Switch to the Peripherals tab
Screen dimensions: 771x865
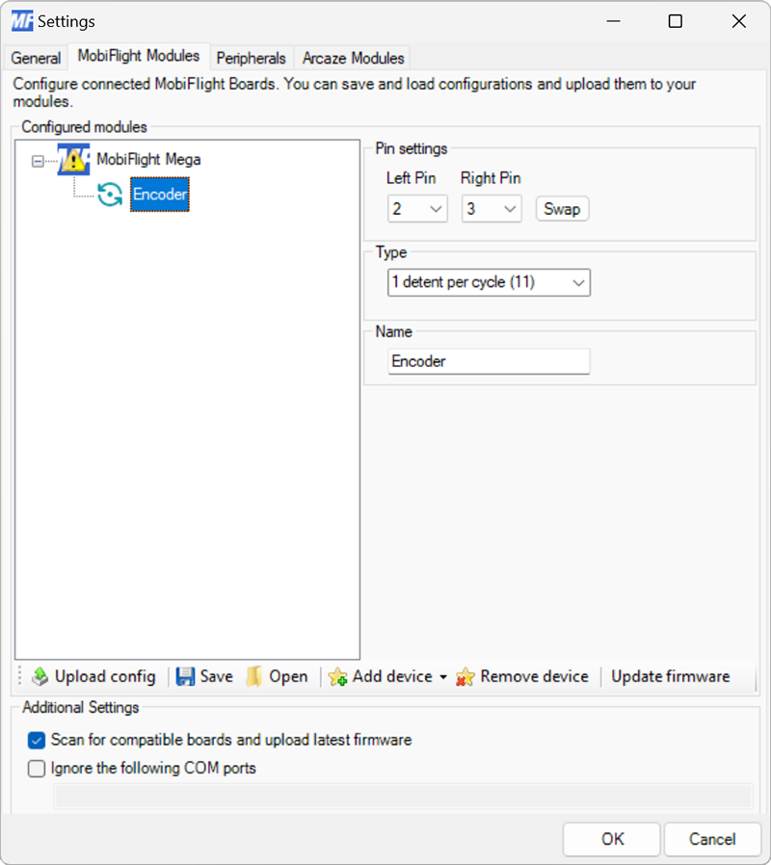[251, 58]
